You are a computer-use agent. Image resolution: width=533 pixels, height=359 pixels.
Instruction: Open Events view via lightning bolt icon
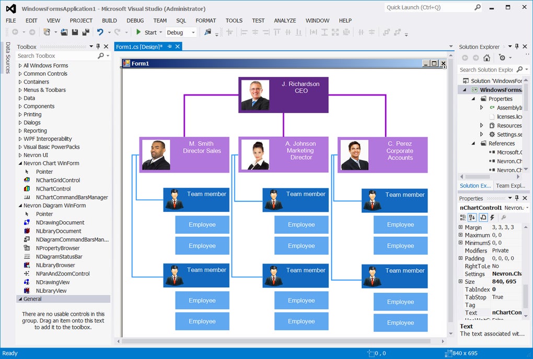point(492,218)
